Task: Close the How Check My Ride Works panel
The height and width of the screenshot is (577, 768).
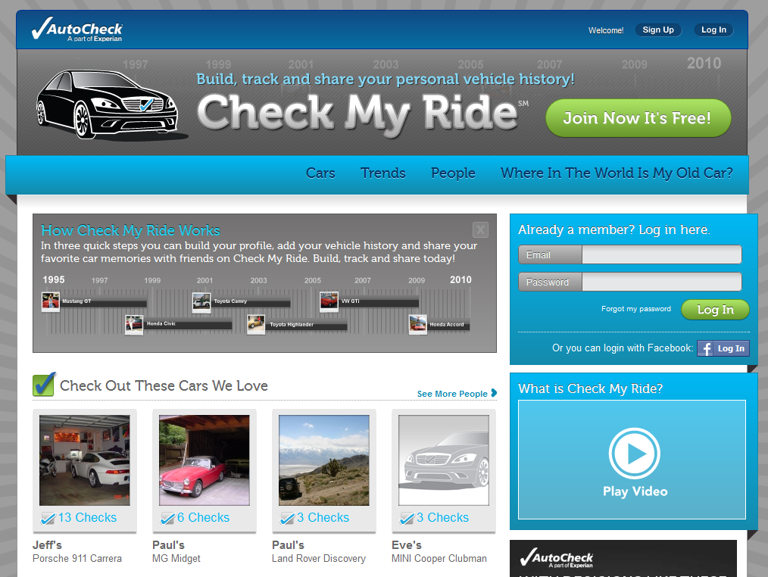Action: 480,230
